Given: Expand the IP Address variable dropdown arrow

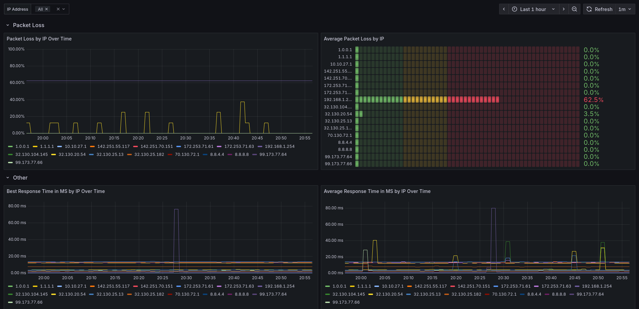Looking at the screenshot, I should [x=64, y=9].
